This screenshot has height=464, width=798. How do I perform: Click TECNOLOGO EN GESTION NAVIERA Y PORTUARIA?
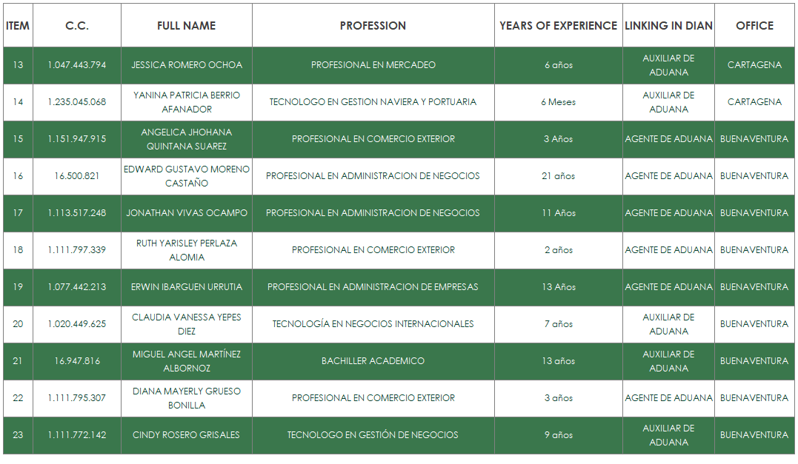[373, 102]
